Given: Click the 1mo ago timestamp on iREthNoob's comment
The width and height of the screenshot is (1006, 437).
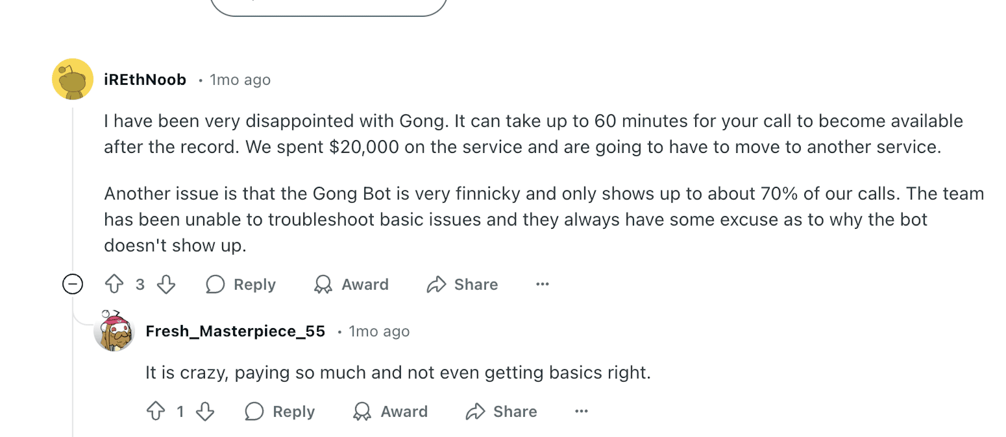Looking at the screenshot, I should coord(240,80).
